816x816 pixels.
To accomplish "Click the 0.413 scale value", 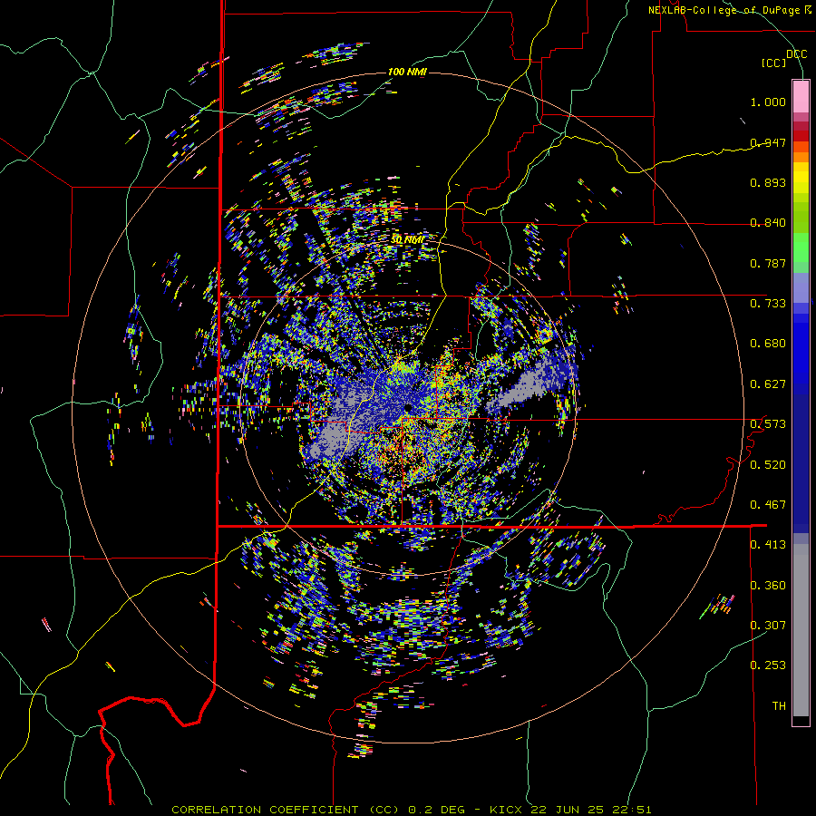I will tap(768, 545).
